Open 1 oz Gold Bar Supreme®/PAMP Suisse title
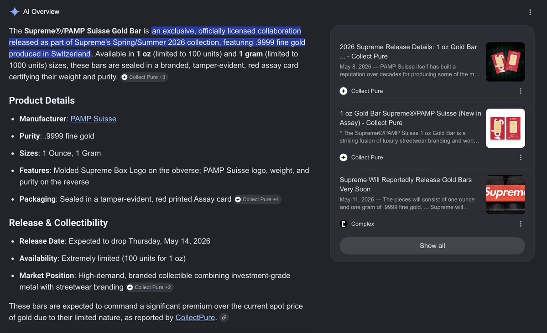This screenshot has width=547, height=333. point(410,118)
